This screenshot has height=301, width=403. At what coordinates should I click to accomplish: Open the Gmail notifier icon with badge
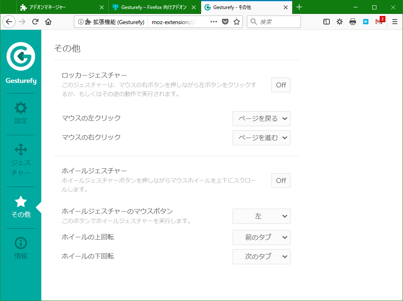point(380,21)
